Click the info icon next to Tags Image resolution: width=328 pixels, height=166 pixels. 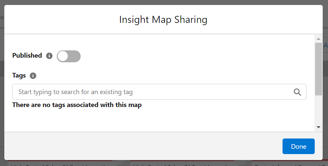click(33, 76)
